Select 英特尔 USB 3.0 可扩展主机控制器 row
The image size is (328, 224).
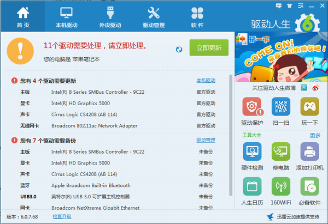tap(118, 197)
